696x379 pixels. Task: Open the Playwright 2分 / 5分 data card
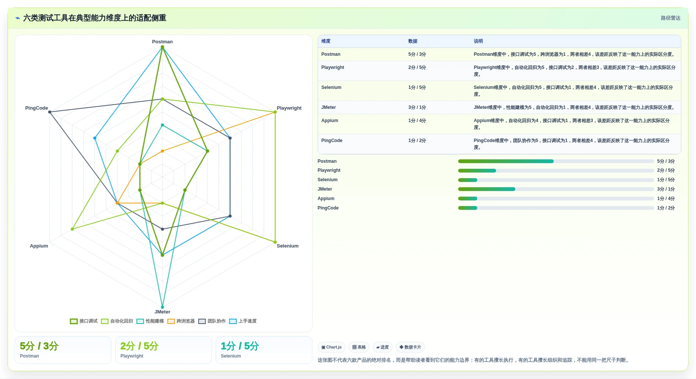(x=163, y=350)
